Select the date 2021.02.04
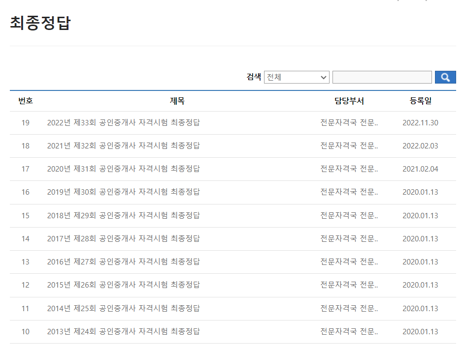This screenshot has width=465, height=349. pyautogui.click(x=420, y=169)
